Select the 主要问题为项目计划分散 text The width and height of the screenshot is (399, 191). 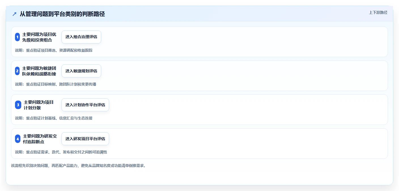39,105
